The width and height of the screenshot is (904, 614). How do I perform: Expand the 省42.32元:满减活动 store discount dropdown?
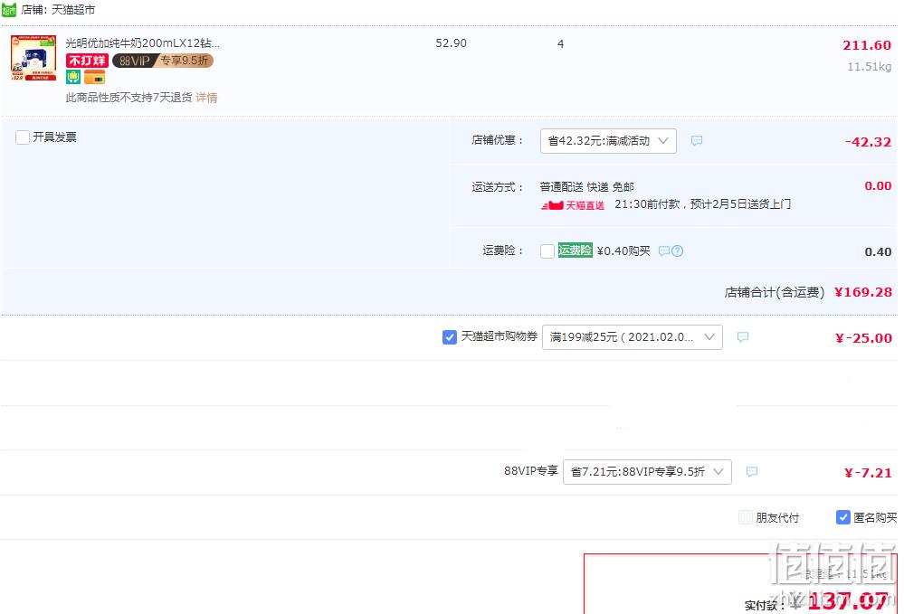point(608,140)
